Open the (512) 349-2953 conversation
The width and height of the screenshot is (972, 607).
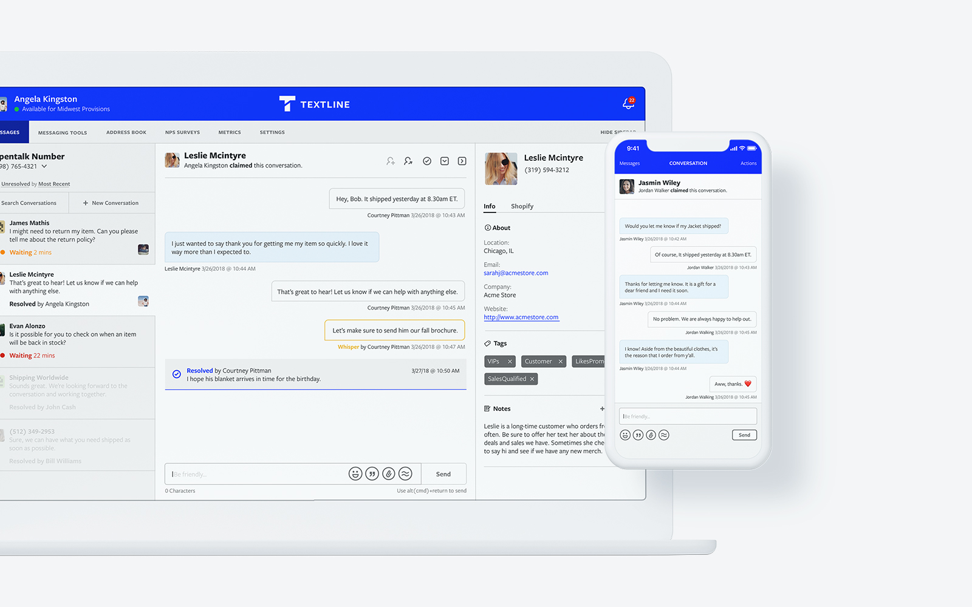point(77,445)
